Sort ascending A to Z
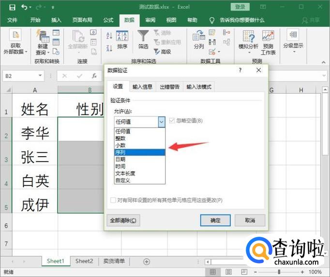The image size is (330, 277). click(109, 35)
